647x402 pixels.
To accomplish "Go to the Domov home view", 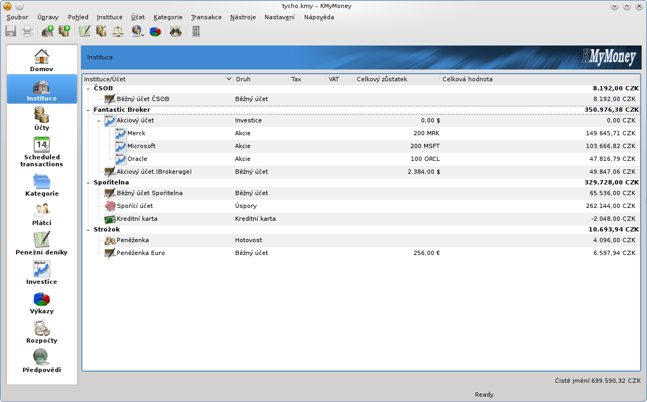I will point(42,60).
